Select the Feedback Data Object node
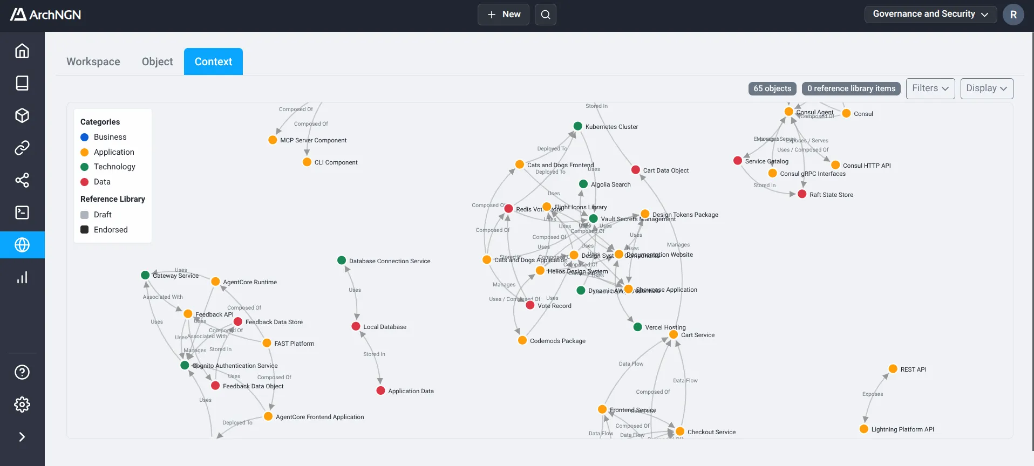This screenshot has width=1034, height=466. point(215,386)
